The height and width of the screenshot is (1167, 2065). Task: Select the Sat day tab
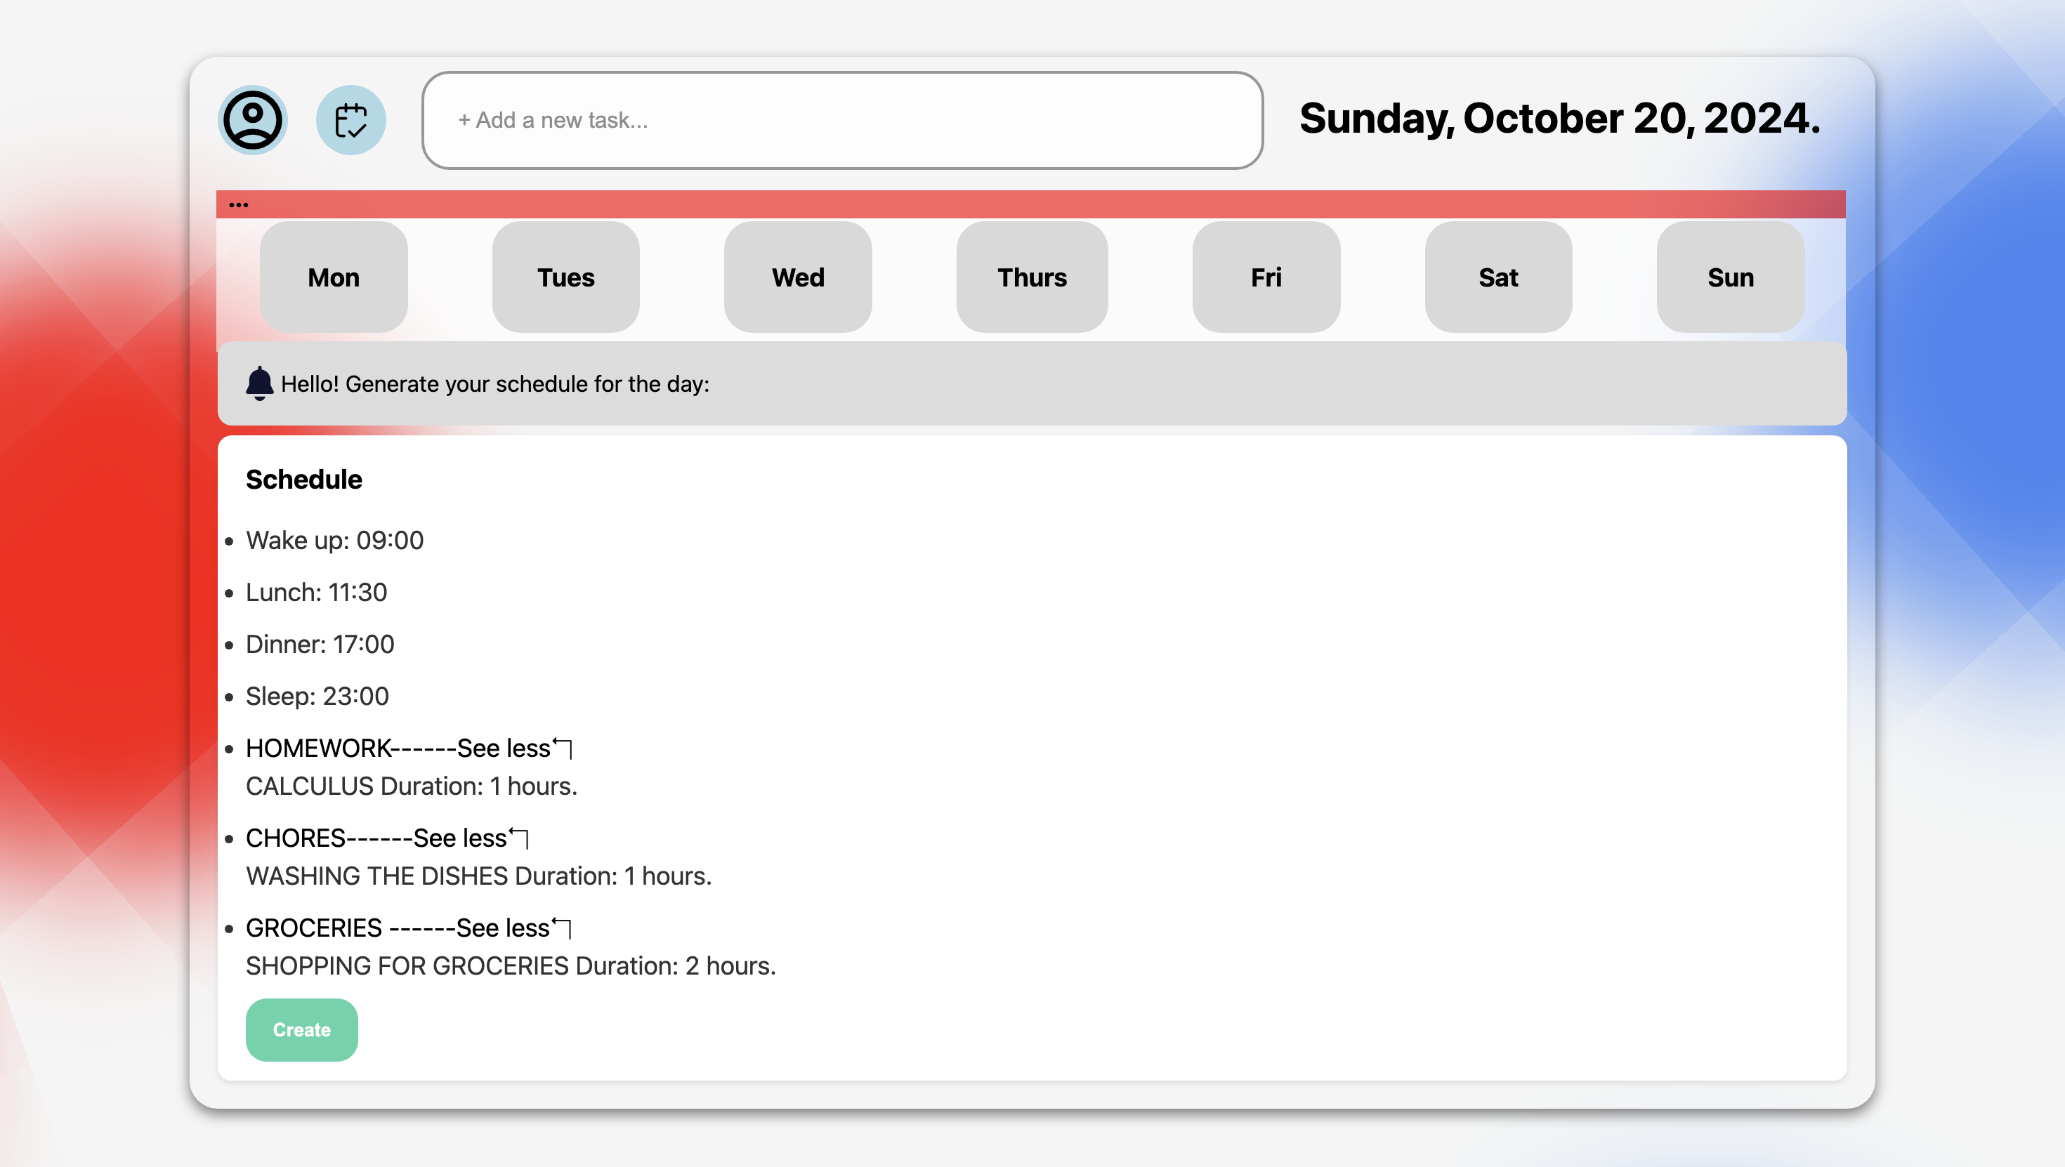(1497, 277)
